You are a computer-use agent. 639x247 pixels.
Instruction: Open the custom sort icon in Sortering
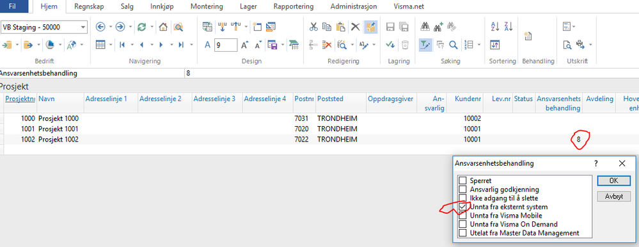[494, 45]
